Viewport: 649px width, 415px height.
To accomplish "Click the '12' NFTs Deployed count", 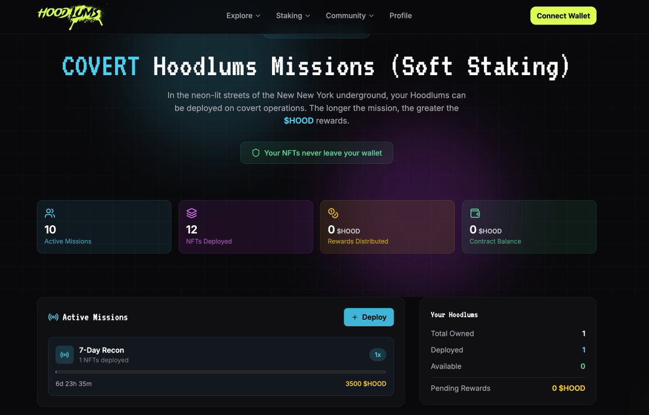I will click(191, 230).
